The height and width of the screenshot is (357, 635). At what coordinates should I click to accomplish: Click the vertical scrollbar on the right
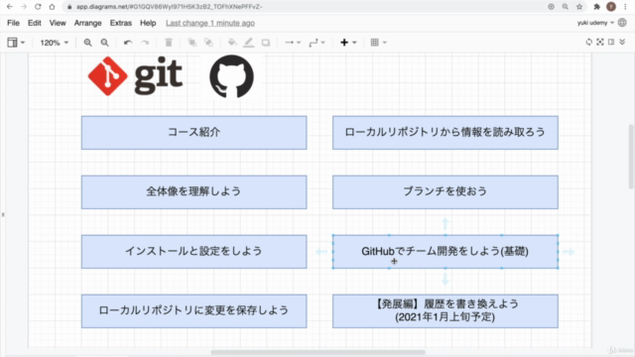tap(631, 157)
